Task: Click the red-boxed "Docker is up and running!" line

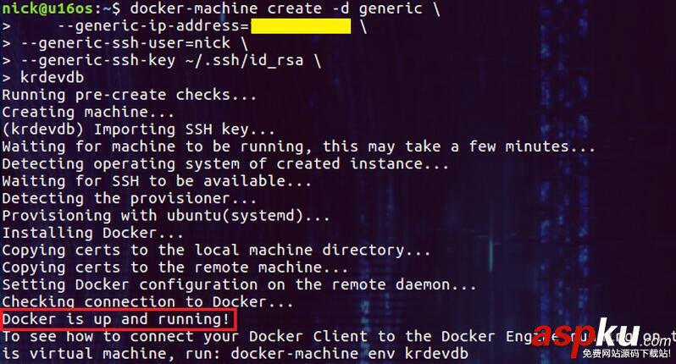Action: tap(116, 319)
